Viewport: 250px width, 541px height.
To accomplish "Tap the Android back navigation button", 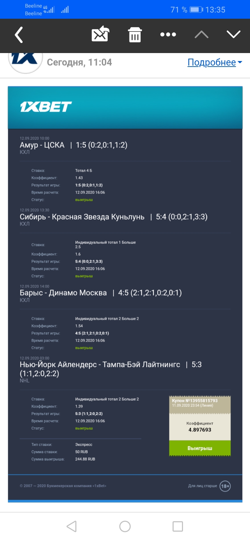I will 72,526.
